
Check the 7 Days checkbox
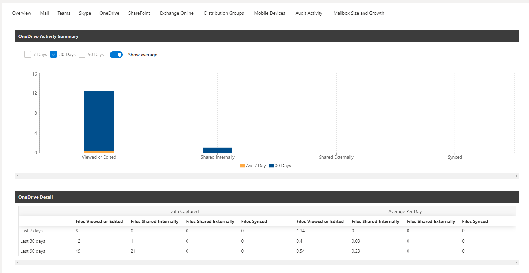click(x=28, y=54)
